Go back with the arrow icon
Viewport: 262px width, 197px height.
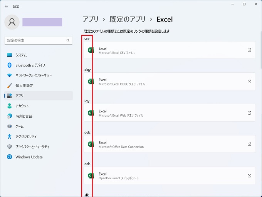pos(6,7)
